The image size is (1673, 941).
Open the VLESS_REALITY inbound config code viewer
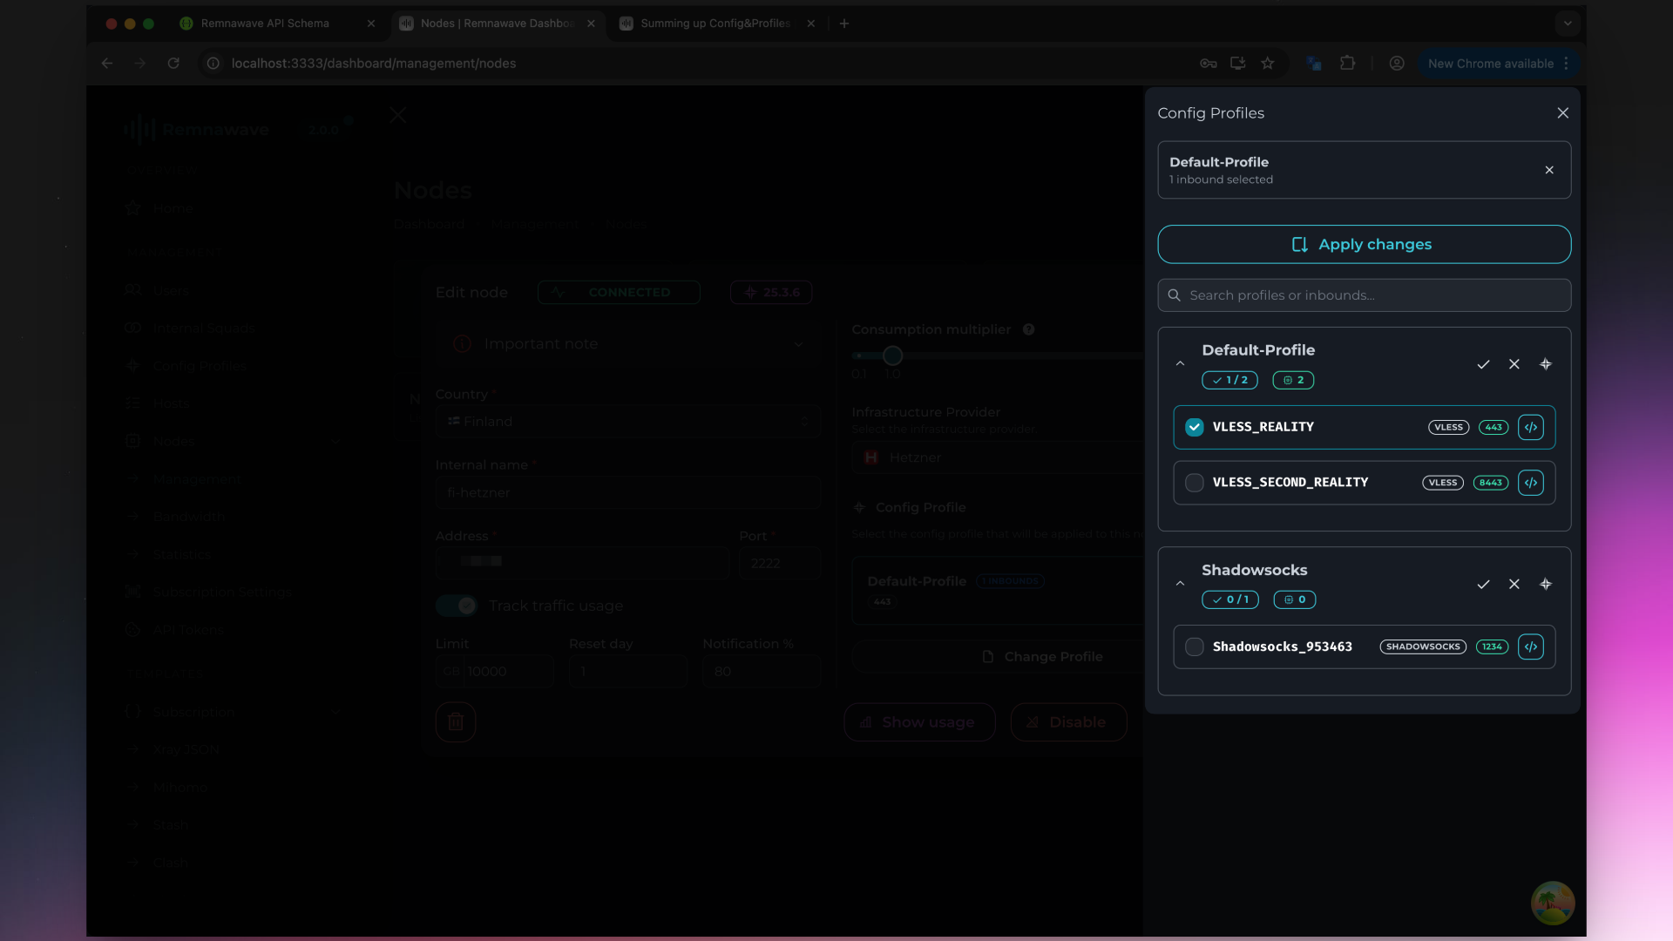coord(1531,427)
